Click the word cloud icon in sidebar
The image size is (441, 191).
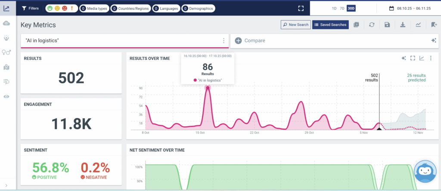click(x=6, y=23)
